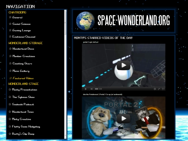This screenshot has height=141, width=188.
Task: Click the yellow star beside Featured Videos
Action: click(x=10, y=78)
